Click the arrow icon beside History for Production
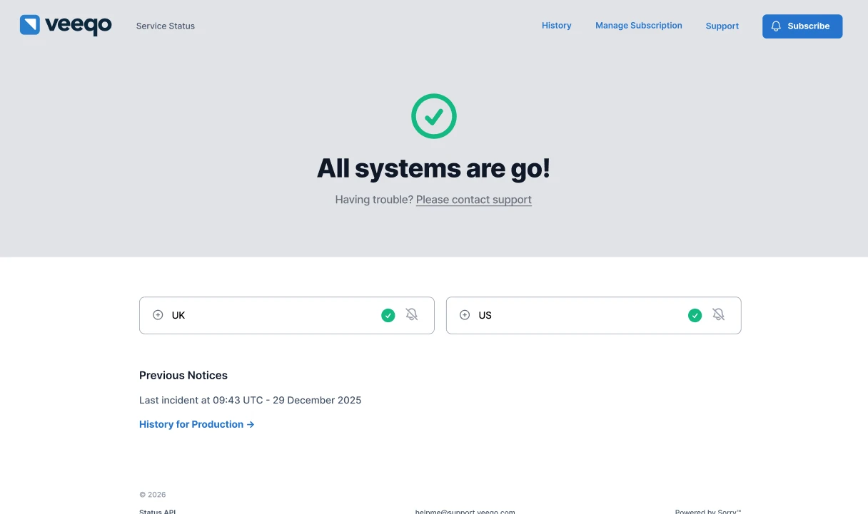This screenshot has width=868, height=514. pyautogui.click(x=251, y=424)
